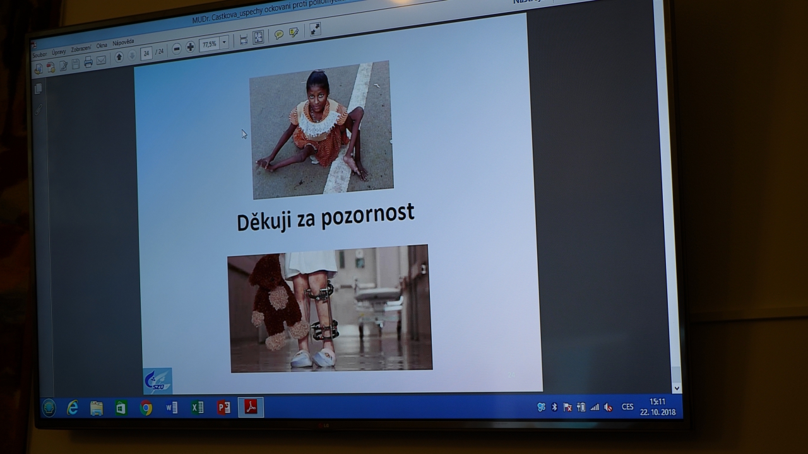The width and height of the screenshot is (808, 454).
Task: Click the Bluetooth tray icon
Action: point(554,407)
